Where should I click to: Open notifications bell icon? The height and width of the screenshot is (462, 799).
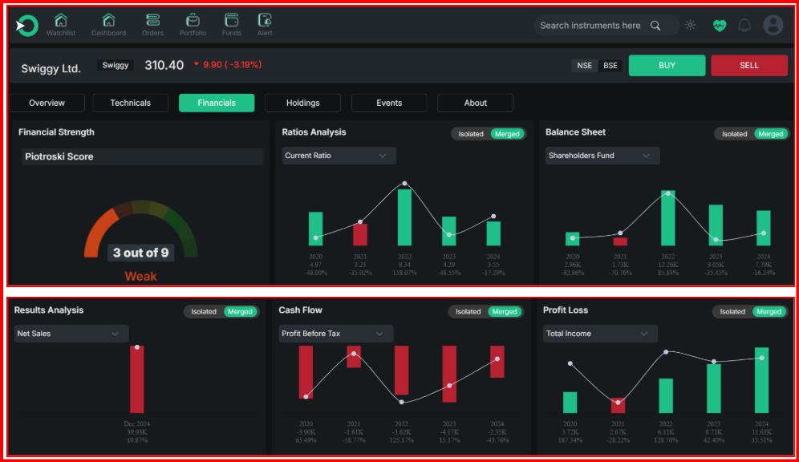[x=744, y=26]
